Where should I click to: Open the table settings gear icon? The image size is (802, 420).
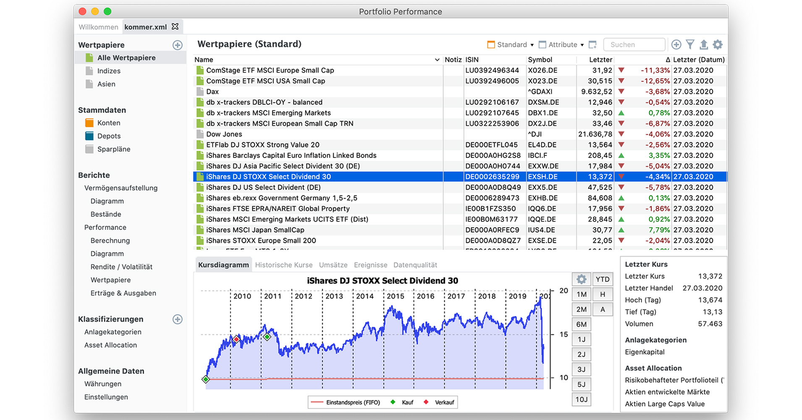(718, 45)
